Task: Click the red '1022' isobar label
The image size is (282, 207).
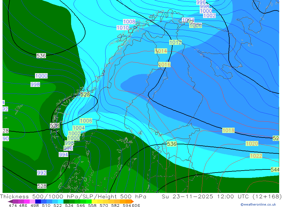Action: (256, 156)
